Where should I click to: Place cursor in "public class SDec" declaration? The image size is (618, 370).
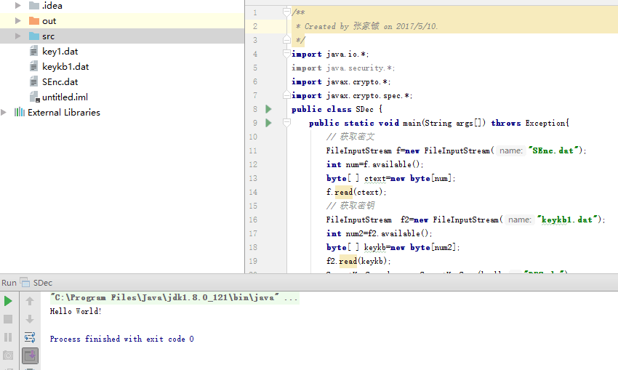[x=337, y=109]
